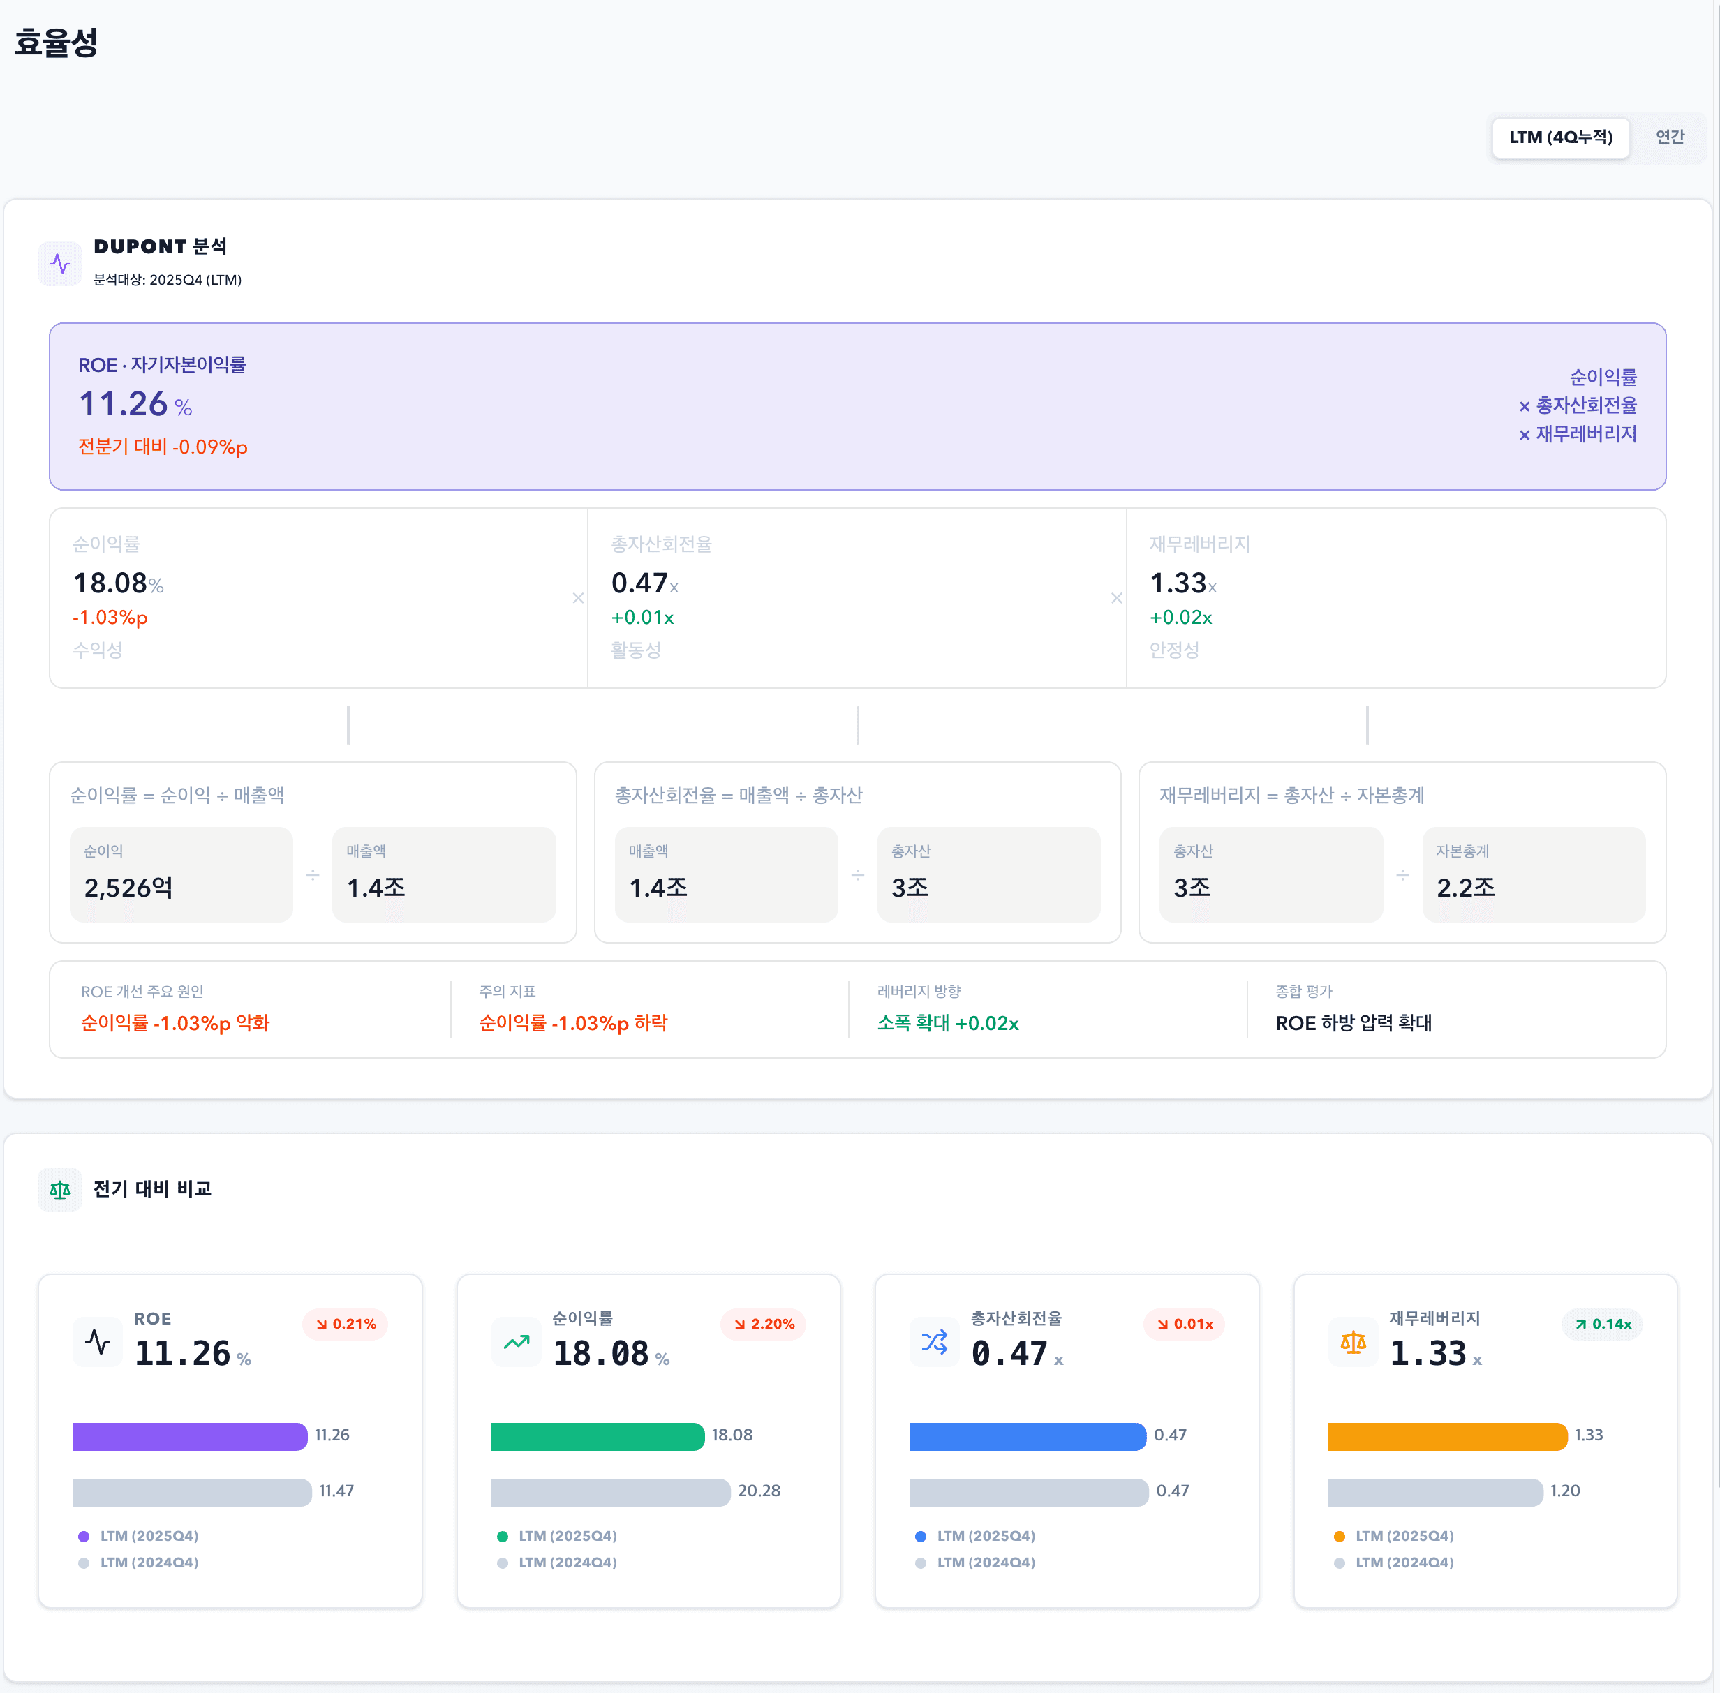Click the DuPont analysis pulse icon

point(59,263)
